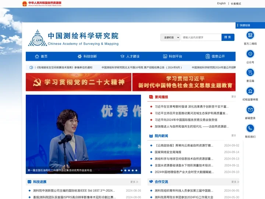This screenshot has width=265, height=199.
Task: Open ticker notice 陆域碳收支空间核算技术指南
Action: (x=64, y=67)
